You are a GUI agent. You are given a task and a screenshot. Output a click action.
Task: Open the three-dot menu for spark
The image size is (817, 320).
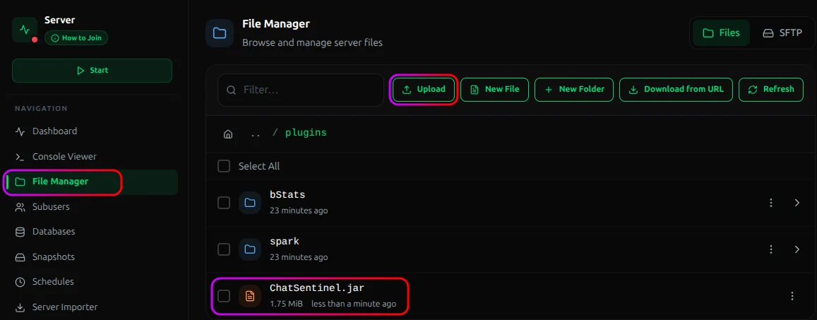[x=772, y=249]
